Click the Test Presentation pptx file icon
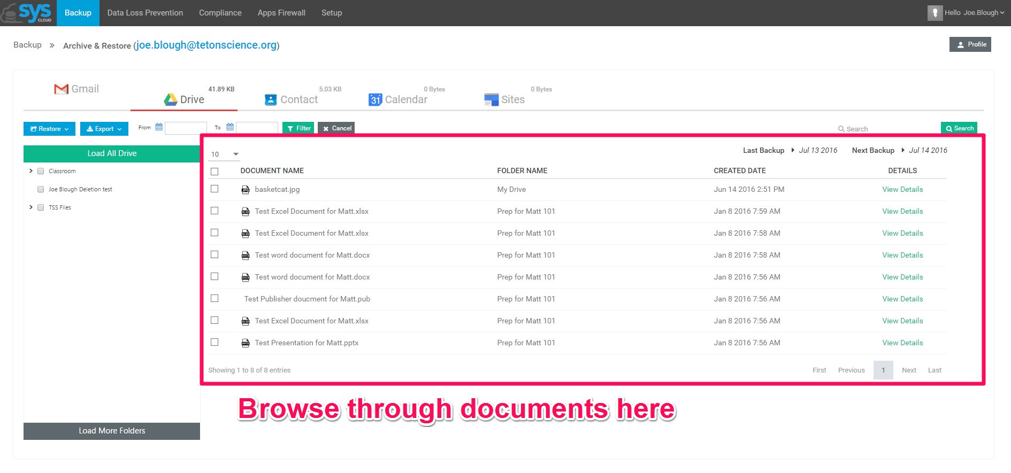Viewport: 1011px width, 473px height. (x=246, y=343)
